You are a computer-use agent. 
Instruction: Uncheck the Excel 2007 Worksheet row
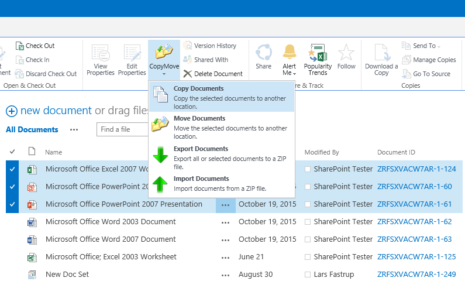coord(12,169)
